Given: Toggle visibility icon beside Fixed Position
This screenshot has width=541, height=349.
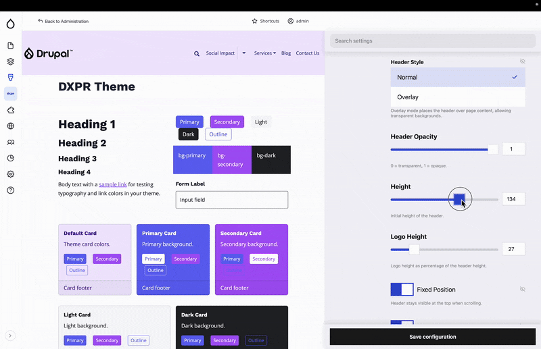Looking at the screenshot, I should pos(522,289).
